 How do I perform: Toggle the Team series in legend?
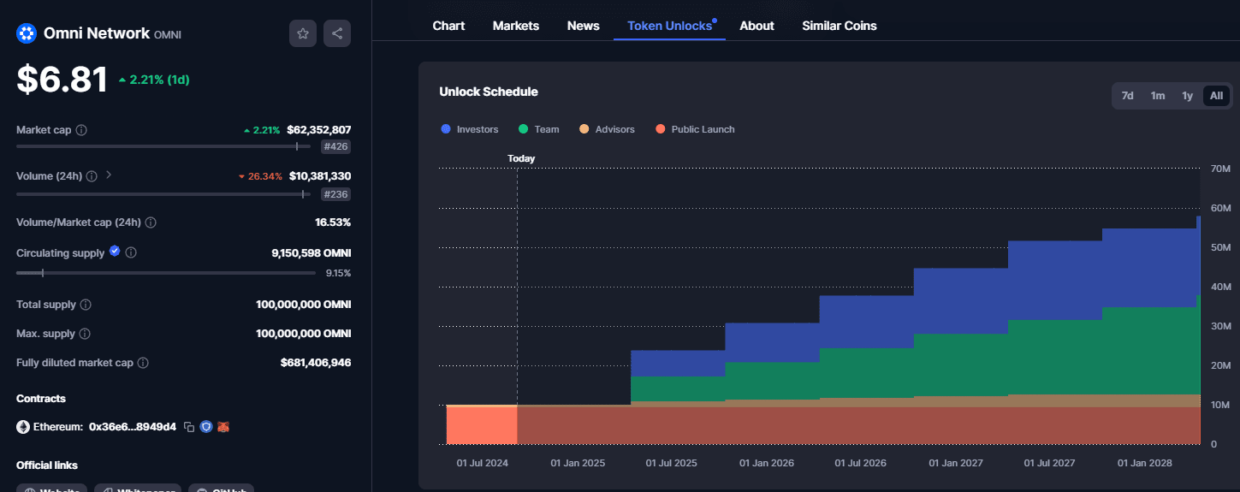click(538, 129)
